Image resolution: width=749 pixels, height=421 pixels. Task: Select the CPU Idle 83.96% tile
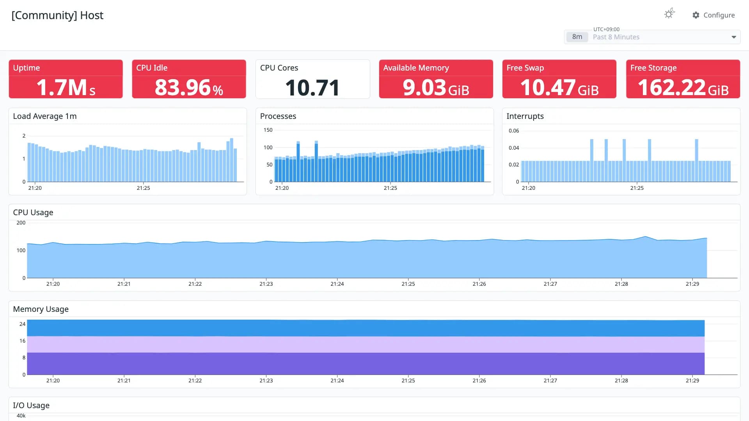pos(189,79)
